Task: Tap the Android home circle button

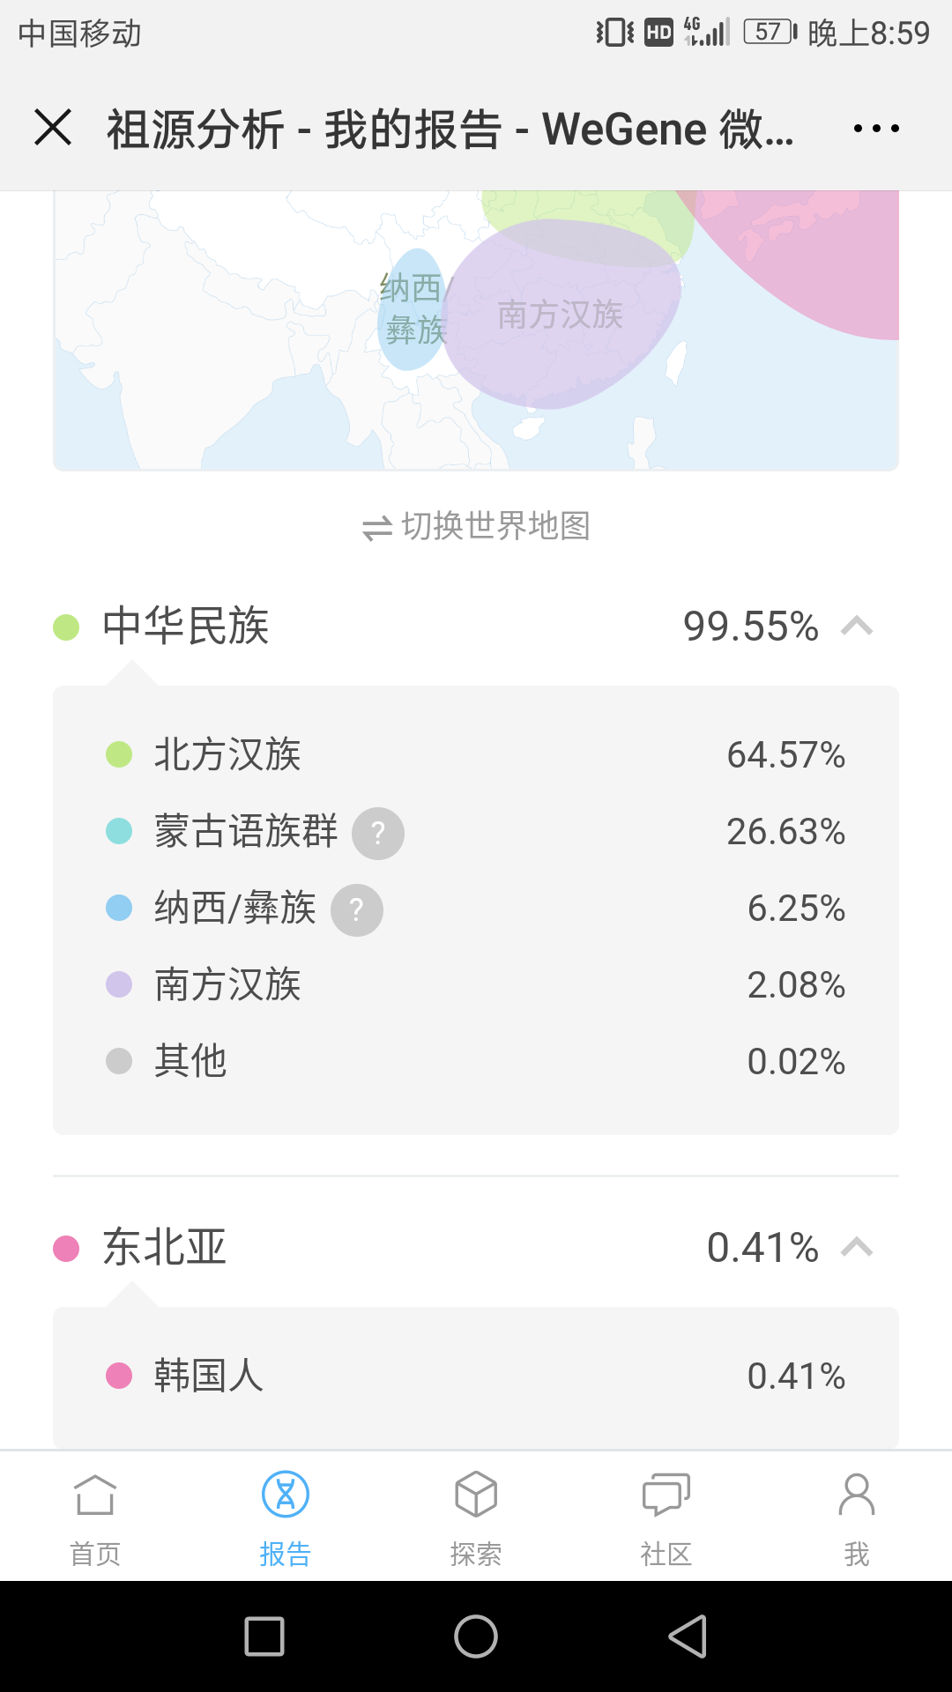Action: point(476,1636)
